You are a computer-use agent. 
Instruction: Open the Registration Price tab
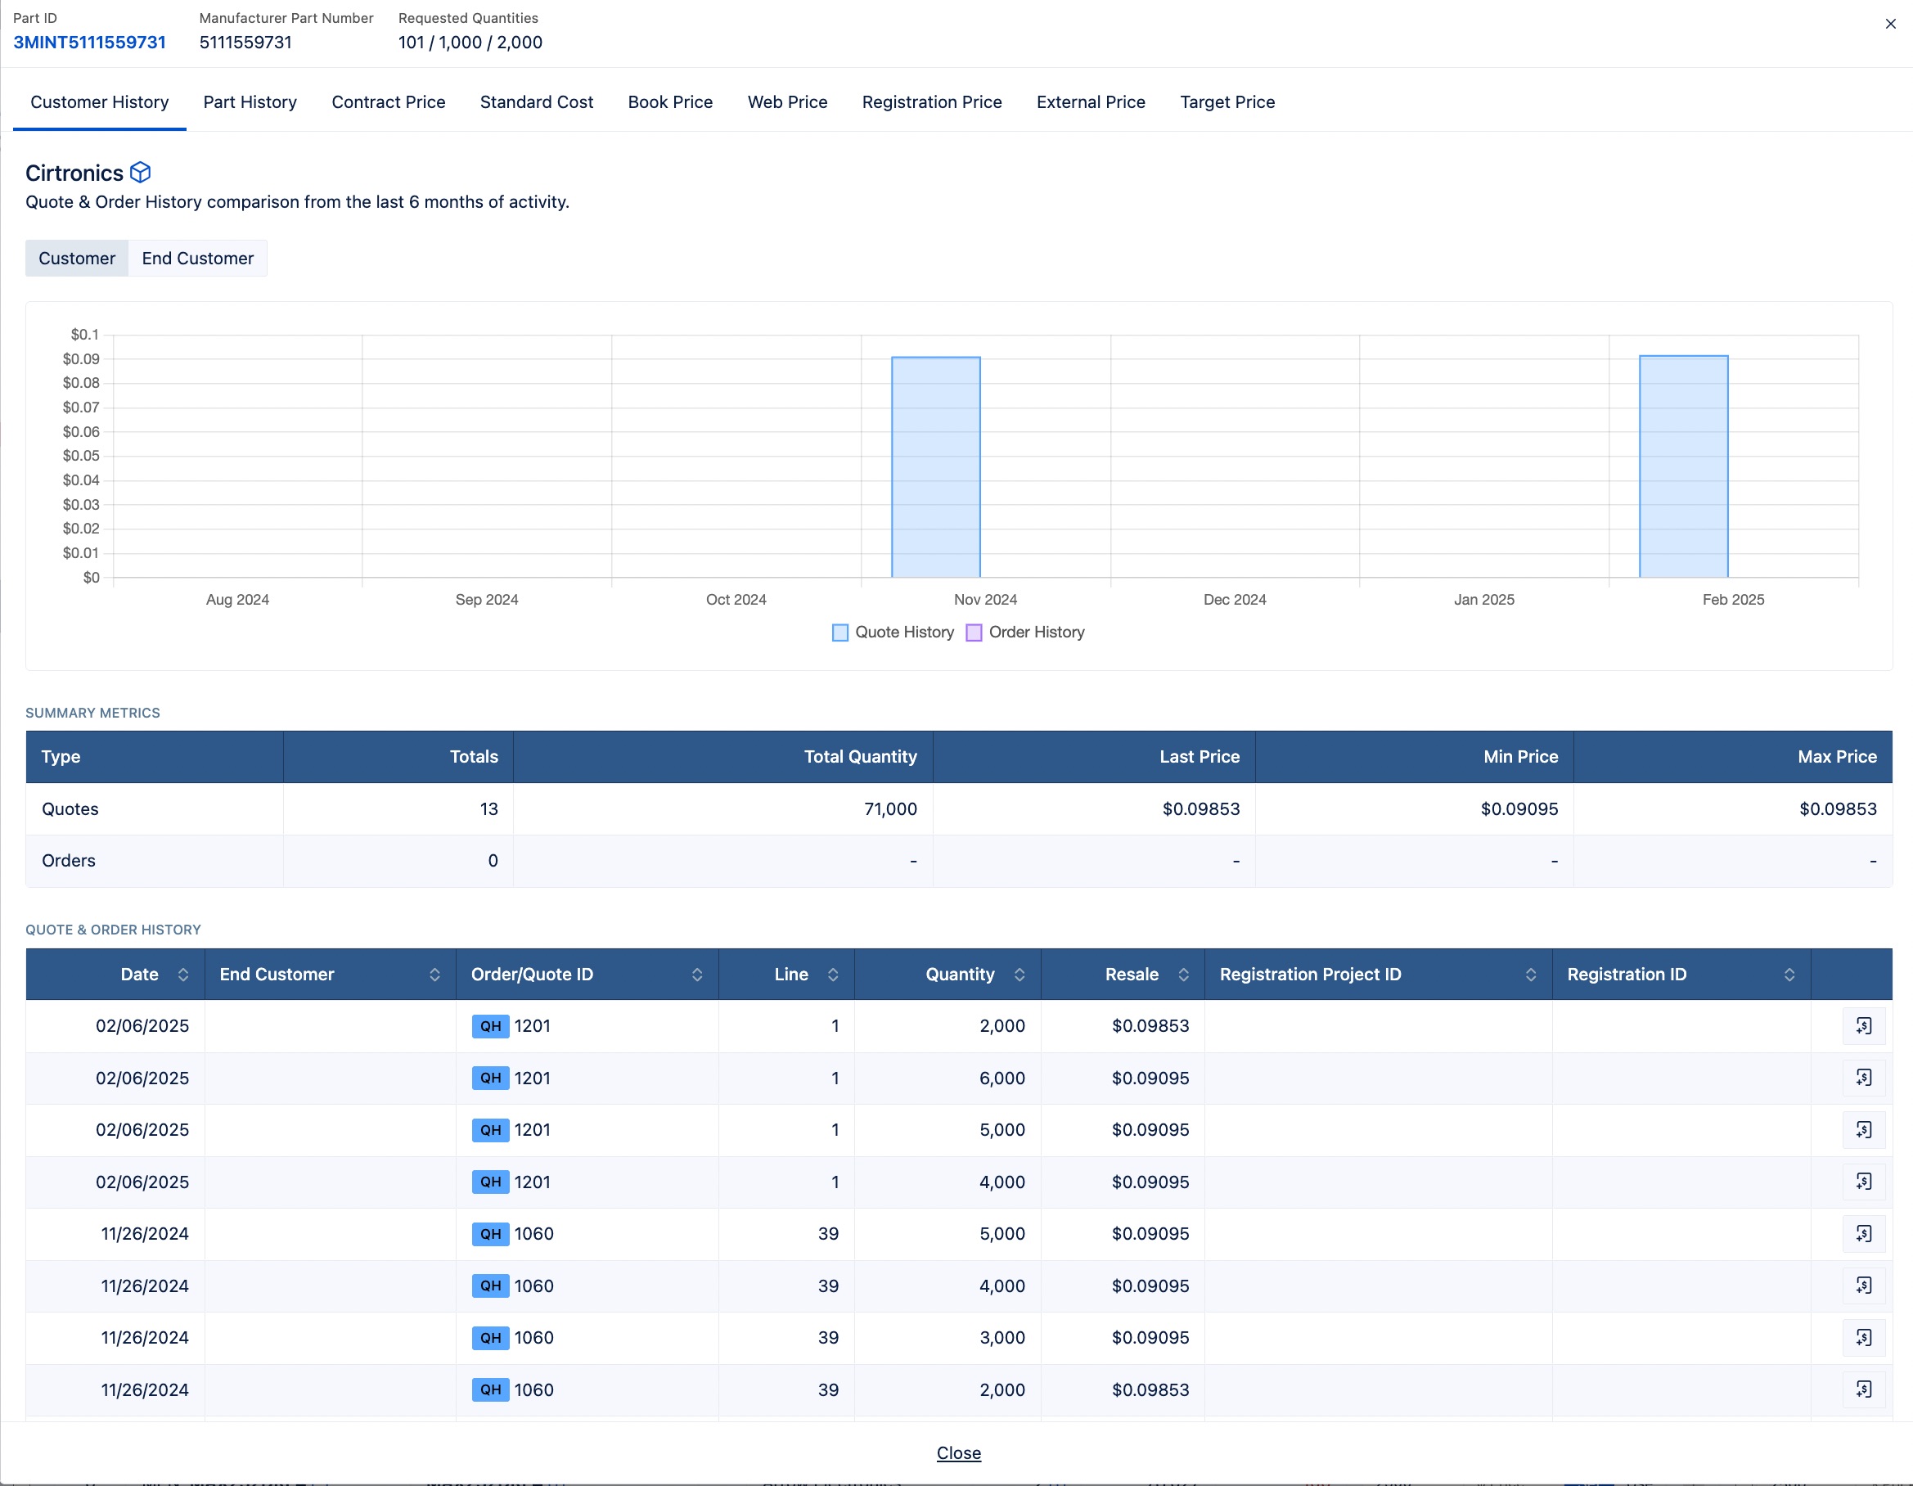tap(932, 102)
